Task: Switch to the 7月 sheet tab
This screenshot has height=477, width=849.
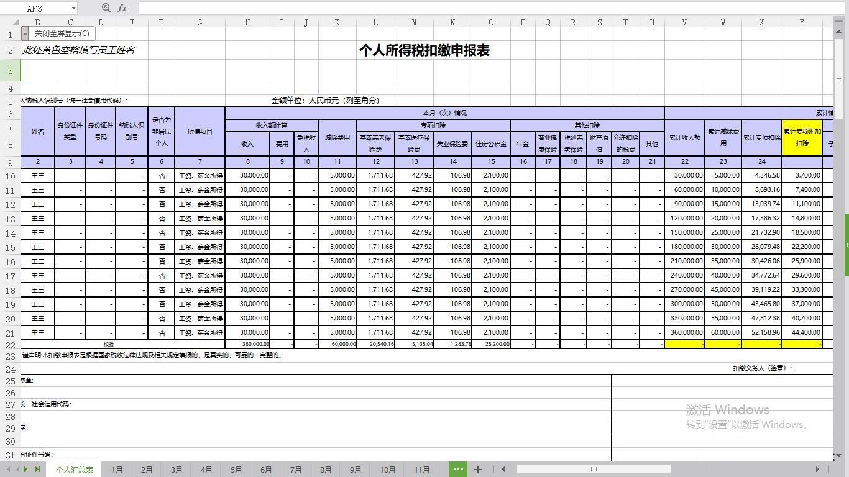Action: pos(296,470)
